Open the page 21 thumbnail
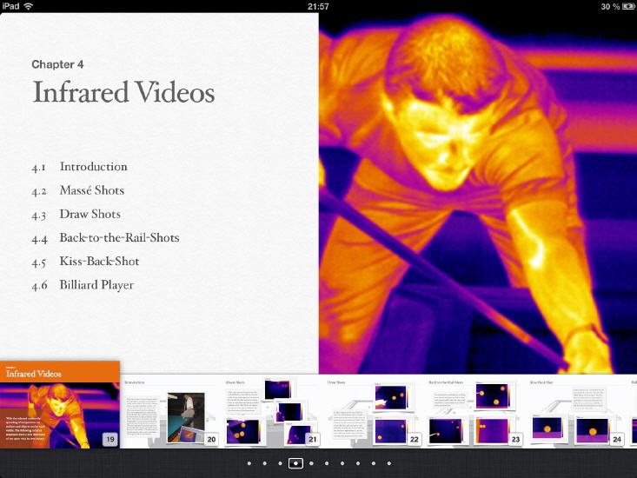The image size is (637, 478). [x=271, y=412]
